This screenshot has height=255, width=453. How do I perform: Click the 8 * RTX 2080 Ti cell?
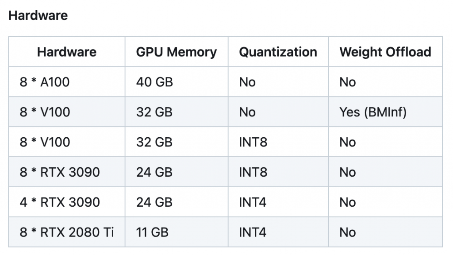coord(67,232)
